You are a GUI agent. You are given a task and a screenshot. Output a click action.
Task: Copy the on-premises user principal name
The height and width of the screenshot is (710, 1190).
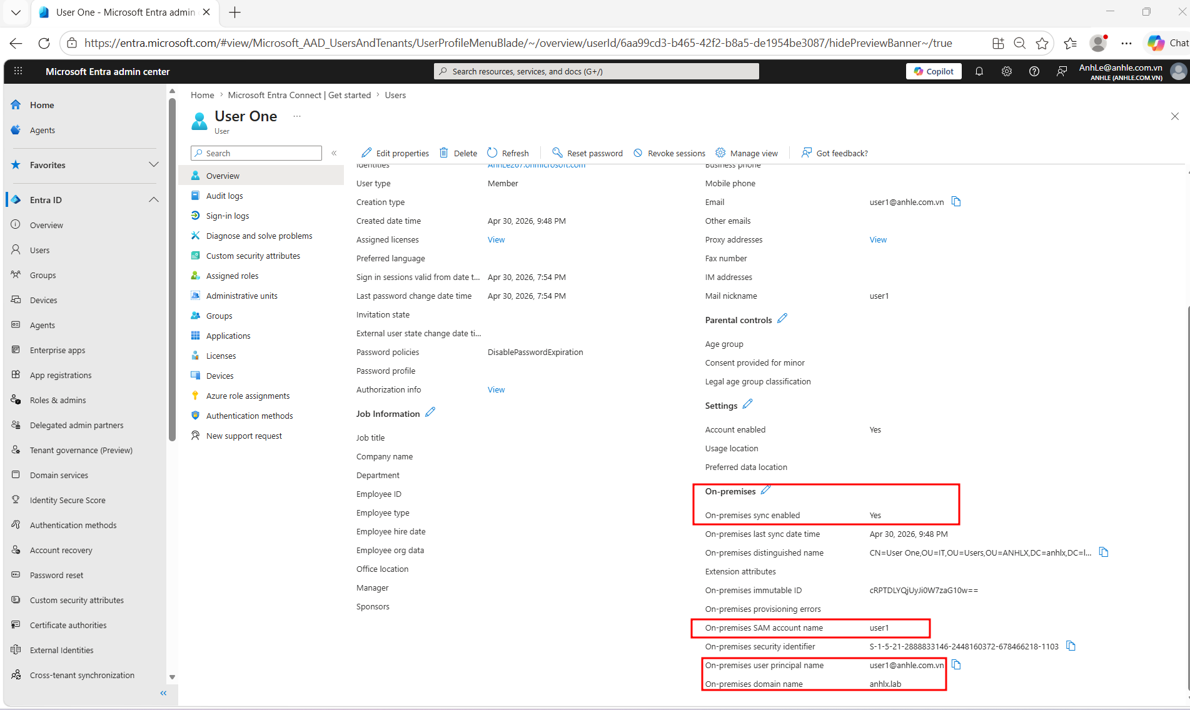(x=956, y=664)
